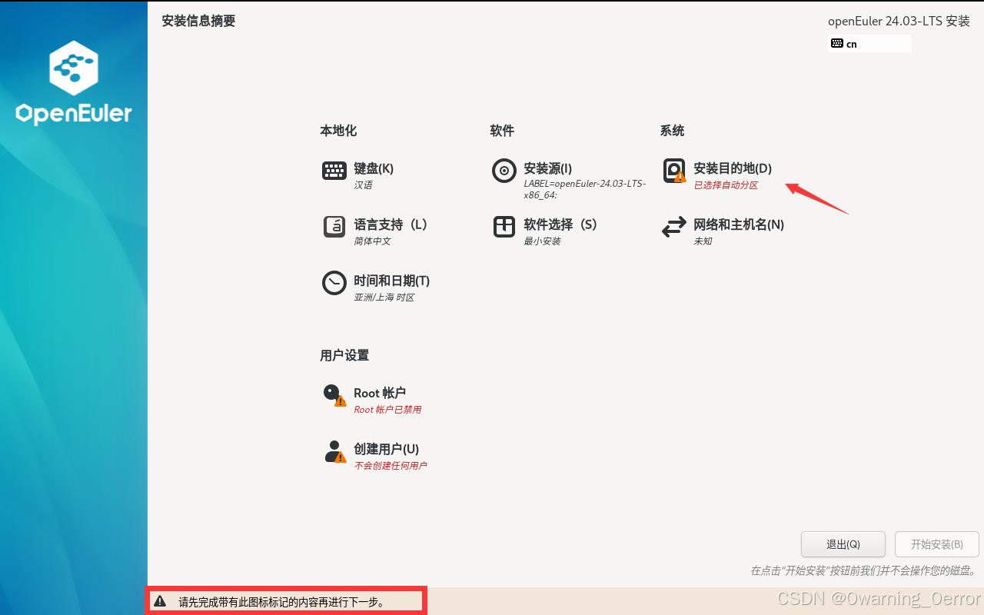The width and height of the screenshot is (984, 615).
Task: Open 创建用户(U) user icon
Action: [x=333, y=450]
